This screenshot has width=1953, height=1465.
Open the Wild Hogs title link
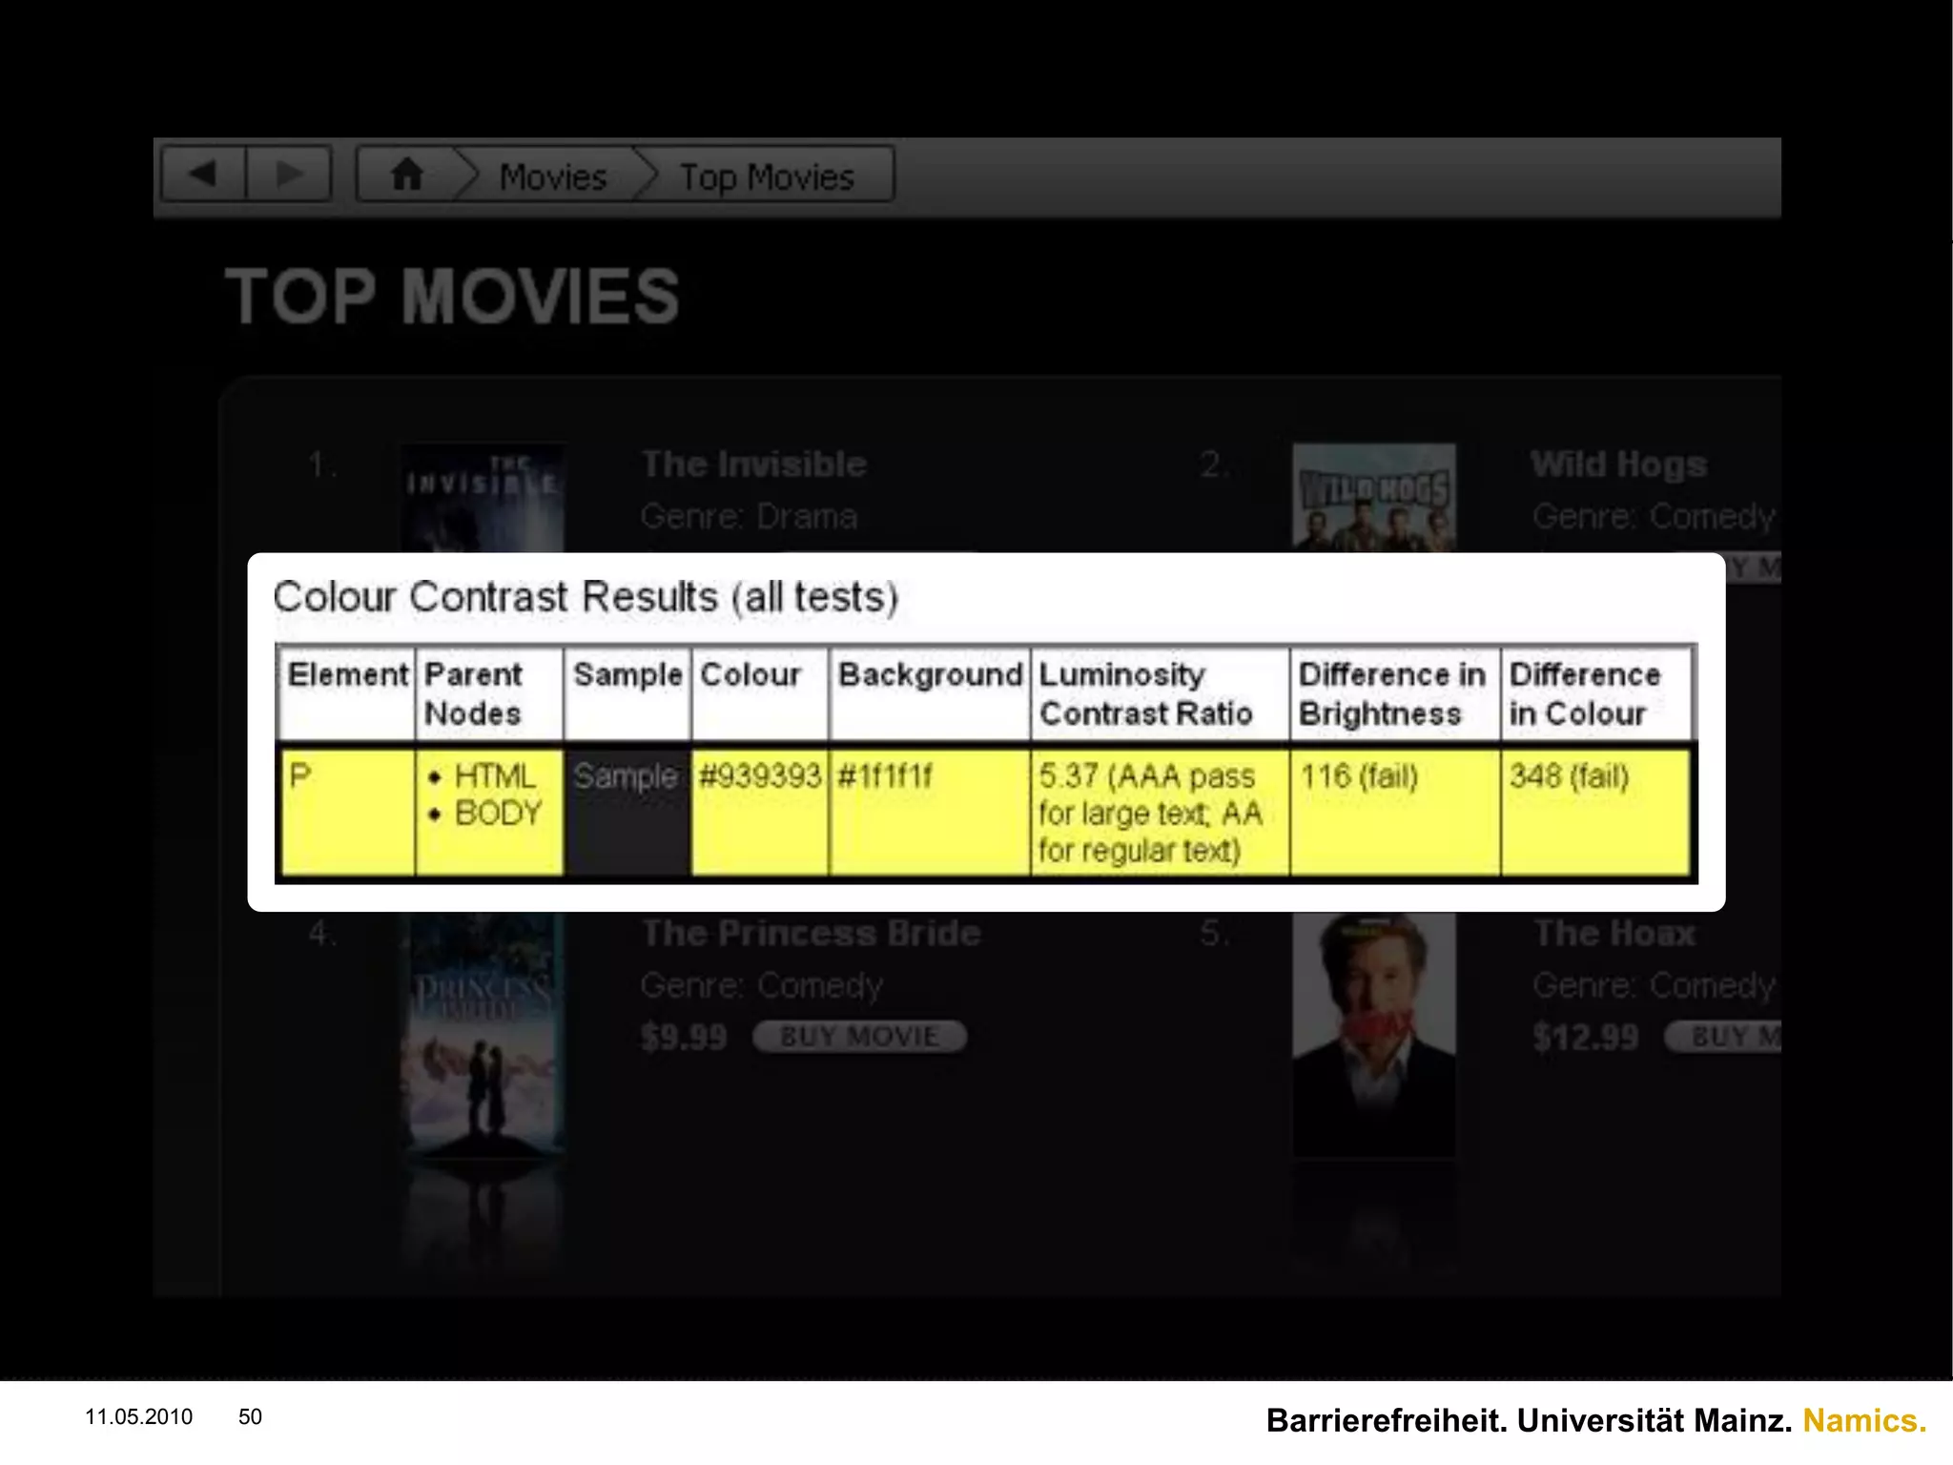pyautogui.click(x=1618, y=464)
